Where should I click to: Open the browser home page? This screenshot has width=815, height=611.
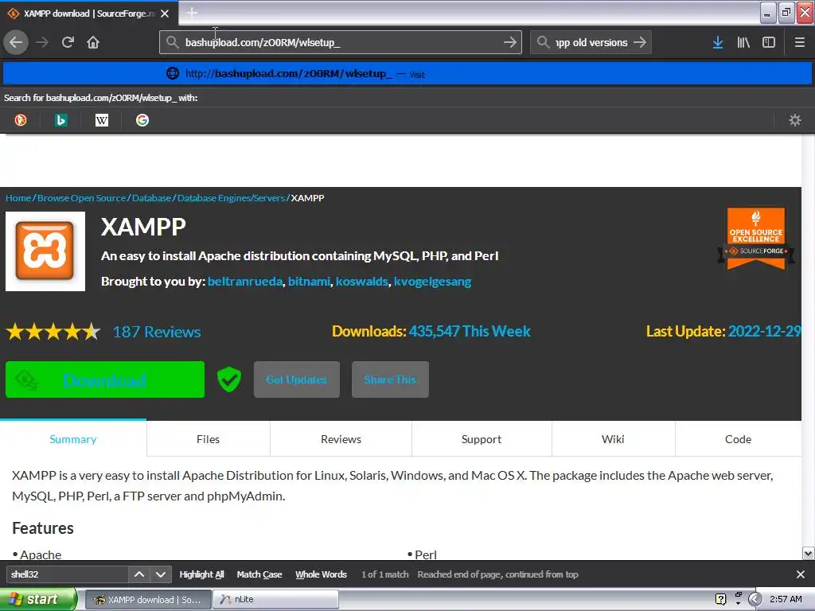[x=93, y=42]
